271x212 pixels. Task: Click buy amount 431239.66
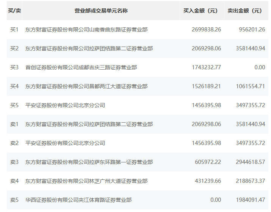point(208,181)
